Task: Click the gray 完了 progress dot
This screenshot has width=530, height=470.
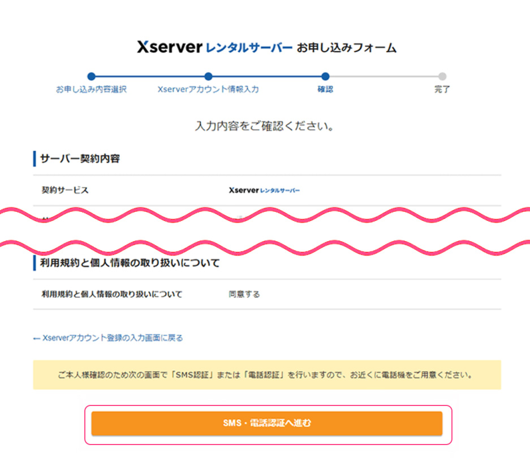Action: pyautogui.click(x=442, y=76)
